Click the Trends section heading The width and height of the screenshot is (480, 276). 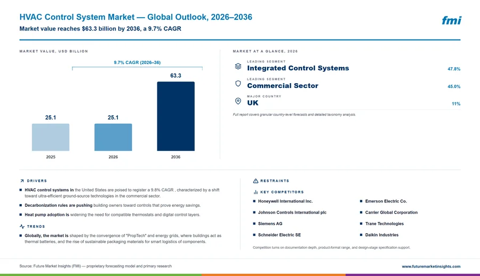36,226
